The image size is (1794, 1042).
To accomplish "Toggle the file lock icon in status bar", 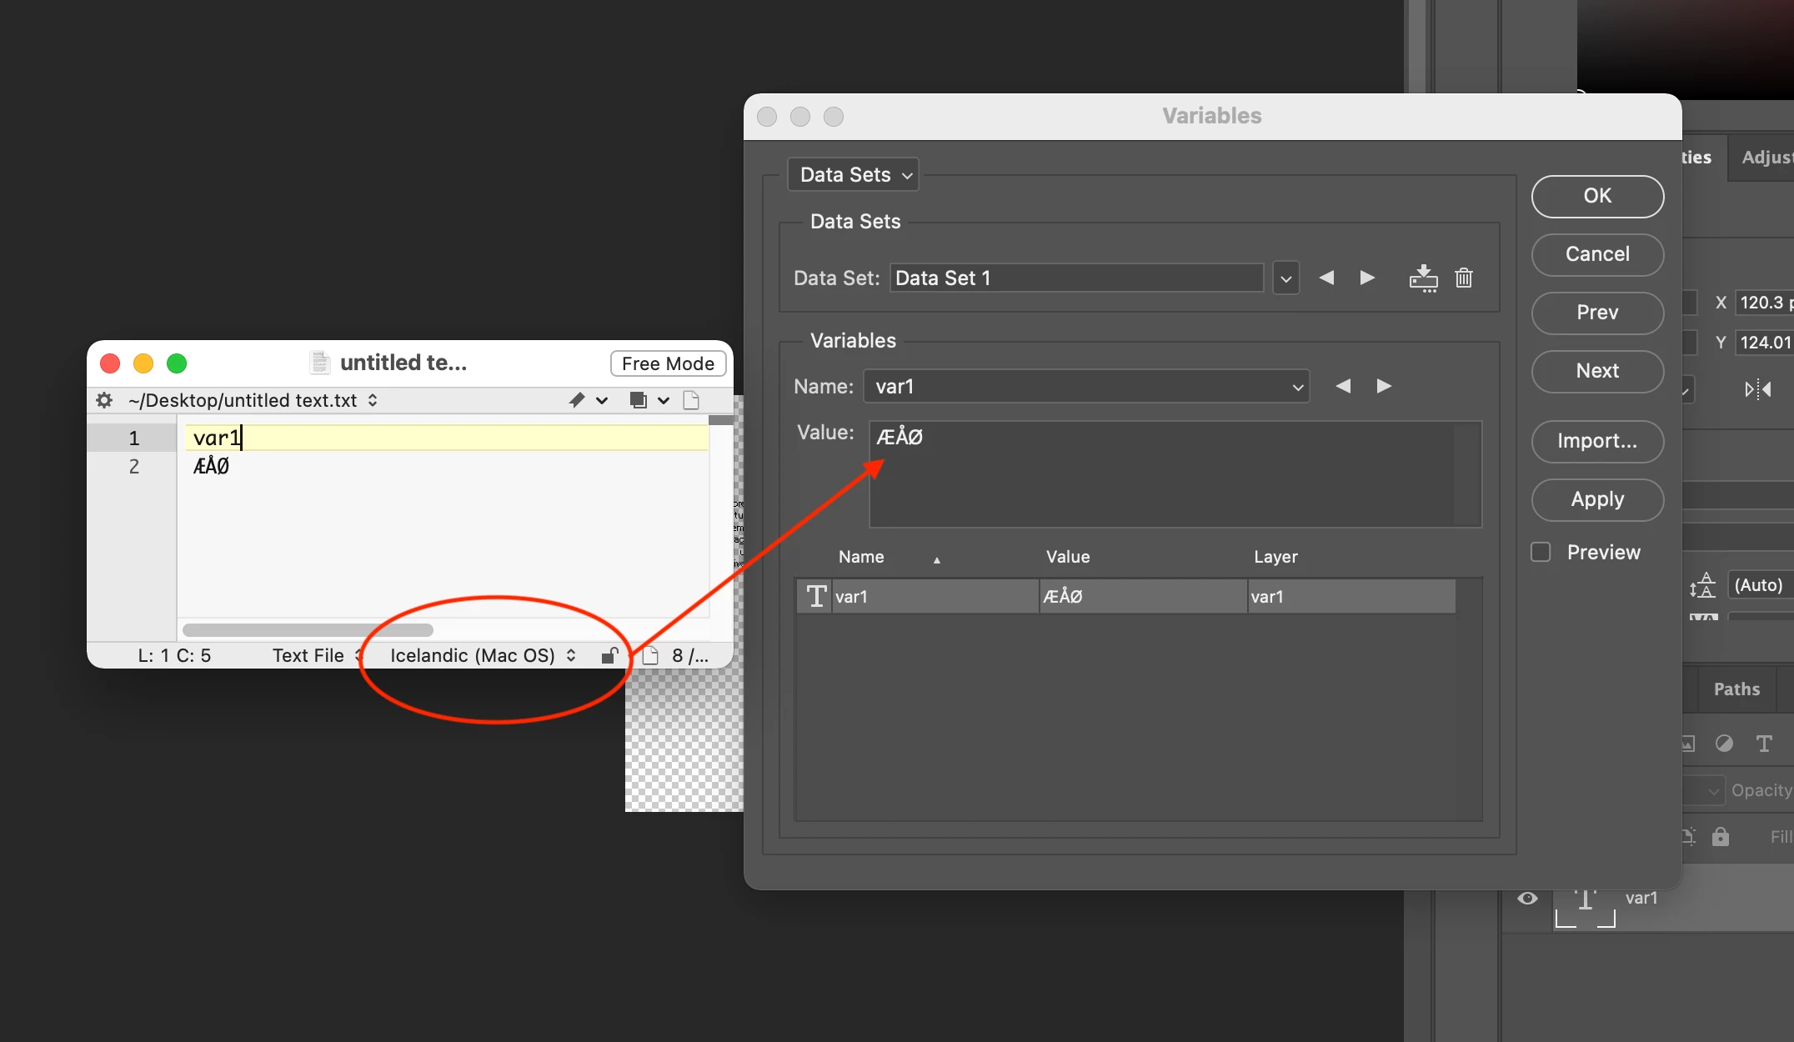I will pos(609,656).
